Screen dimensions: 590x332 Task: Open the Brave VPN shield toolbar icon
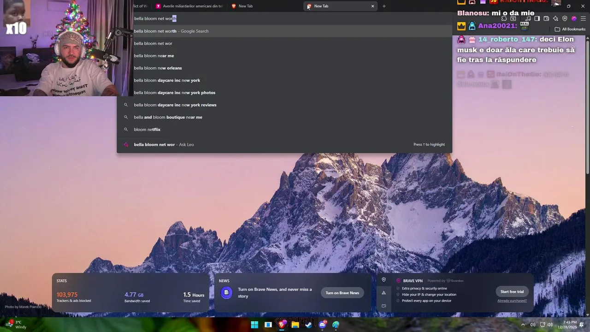[565, 18]
